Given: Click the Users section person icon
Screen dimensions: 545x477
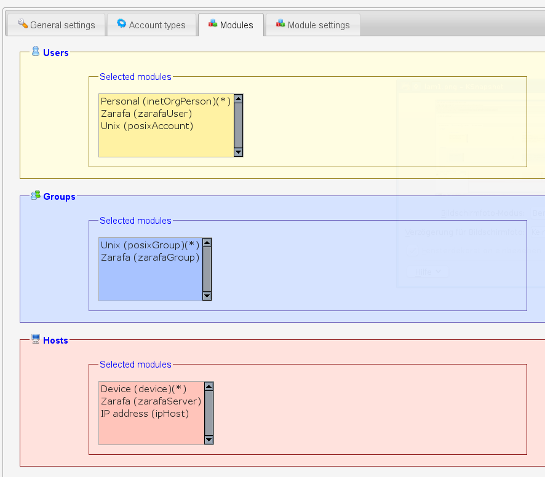Looking at the screenshot, I should point(36,52).
